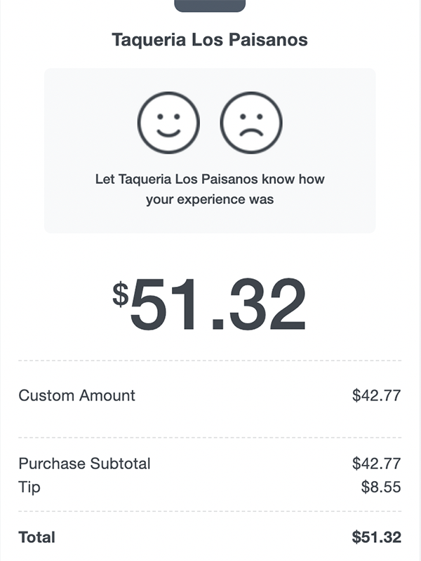The image size is (421, 561).
Task: Click the experience feedback prompt text
Action: pos(210,189)
